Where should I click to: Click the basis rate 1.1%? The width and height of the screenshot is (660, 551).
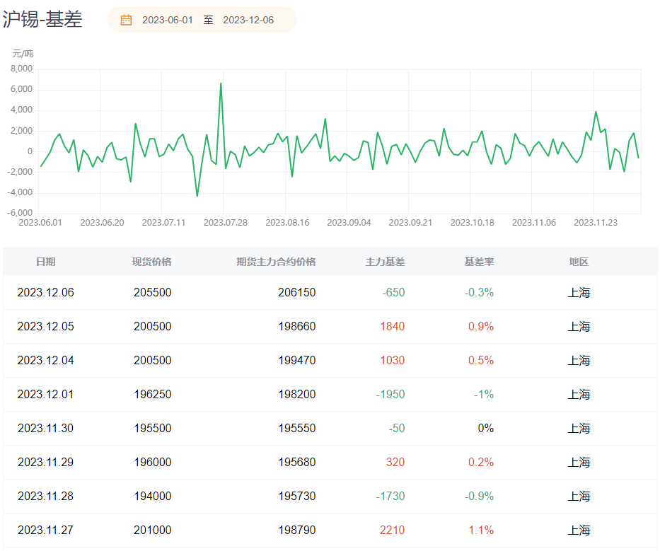coord(481,530)
